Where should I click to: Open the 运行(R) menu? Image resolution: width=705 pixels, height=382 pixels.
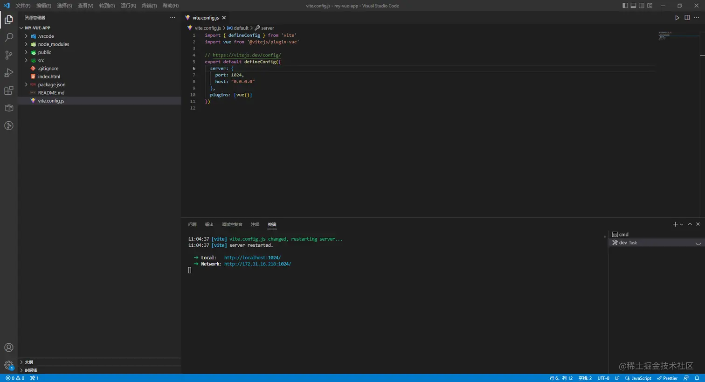coord(128,6)
